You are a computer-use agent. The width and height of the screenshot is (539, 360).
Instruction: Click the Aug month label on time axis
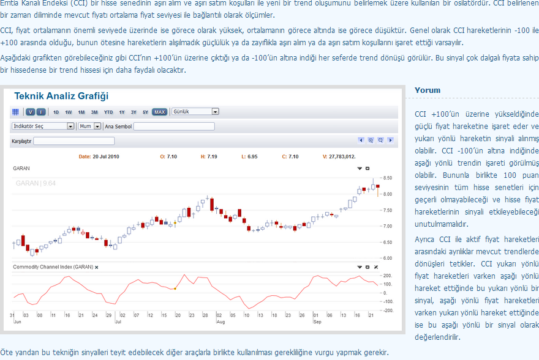pyautogui.click(x=221, y=322)
